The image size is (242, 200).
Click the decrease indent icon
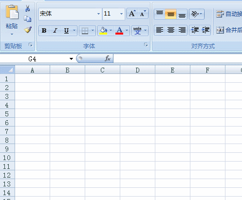(x=195, y=30)
